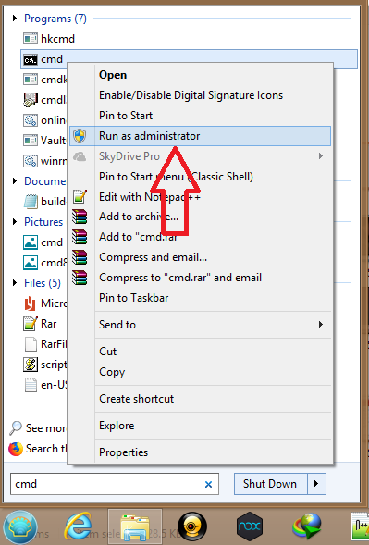Viewport: 369px width, 545px height.
Task: Click WinRAR icon beside Compress and email
Action: pos(80,257)
